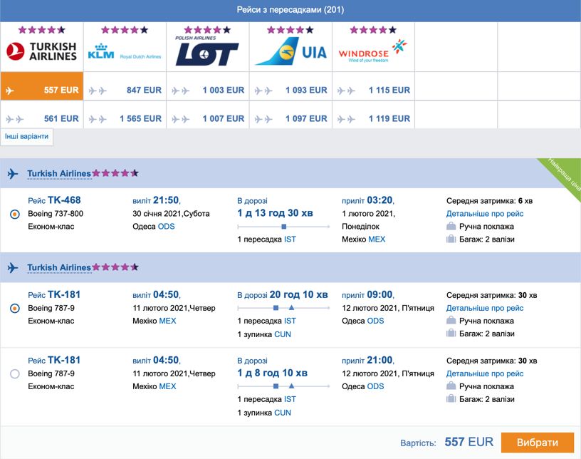Click star rating above Windrose logo

373,30
